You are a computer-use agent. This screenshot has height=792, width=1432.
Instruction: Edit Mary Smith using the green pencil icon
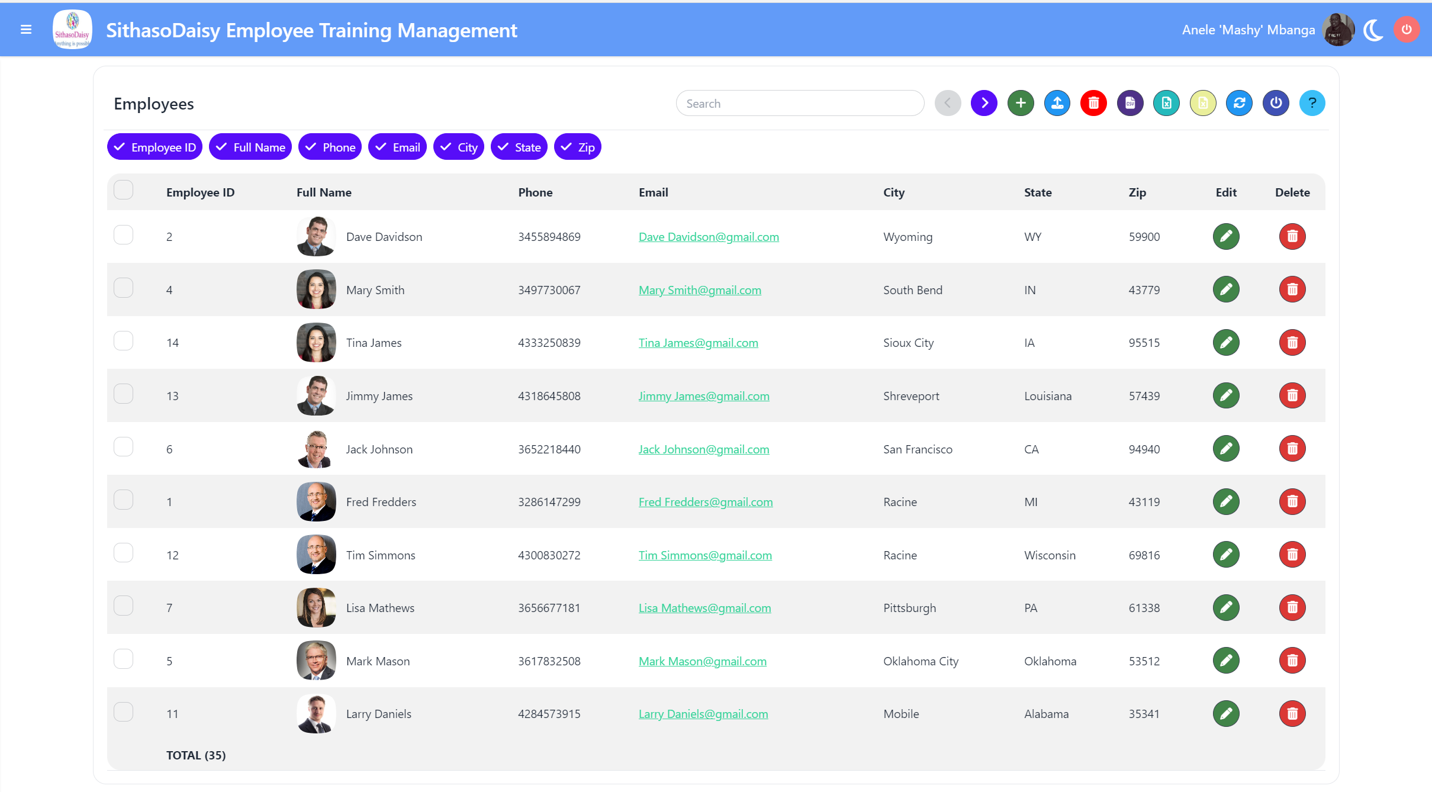(x=1226, y=289)
